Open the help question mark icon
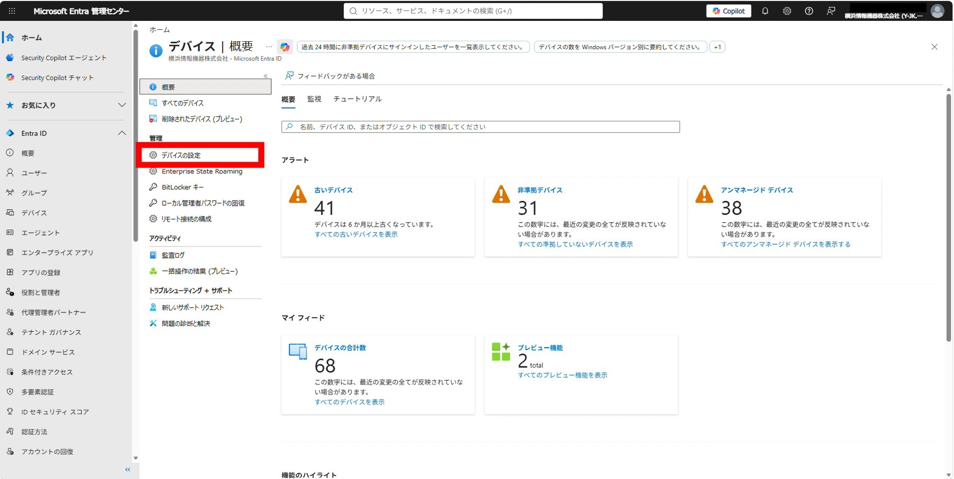This screenshot has height=479, width=954. (x=809, y=11)
